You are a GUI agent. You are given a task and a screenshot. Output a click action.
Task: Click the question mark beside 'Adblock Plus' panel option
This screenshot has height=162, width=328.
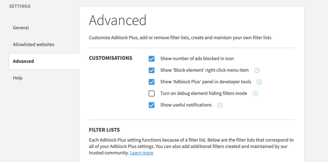(259, 82)
